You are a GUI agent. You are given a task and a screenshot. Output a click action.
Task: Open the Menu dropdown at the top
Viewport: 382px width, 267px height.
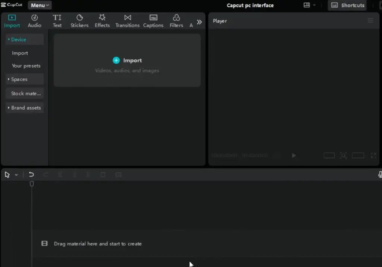coord(39,5)
